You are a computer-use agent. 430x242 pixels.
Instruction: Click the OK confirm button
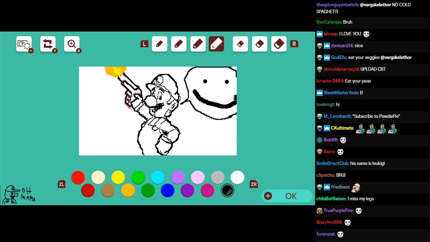(x=287, y=196)
